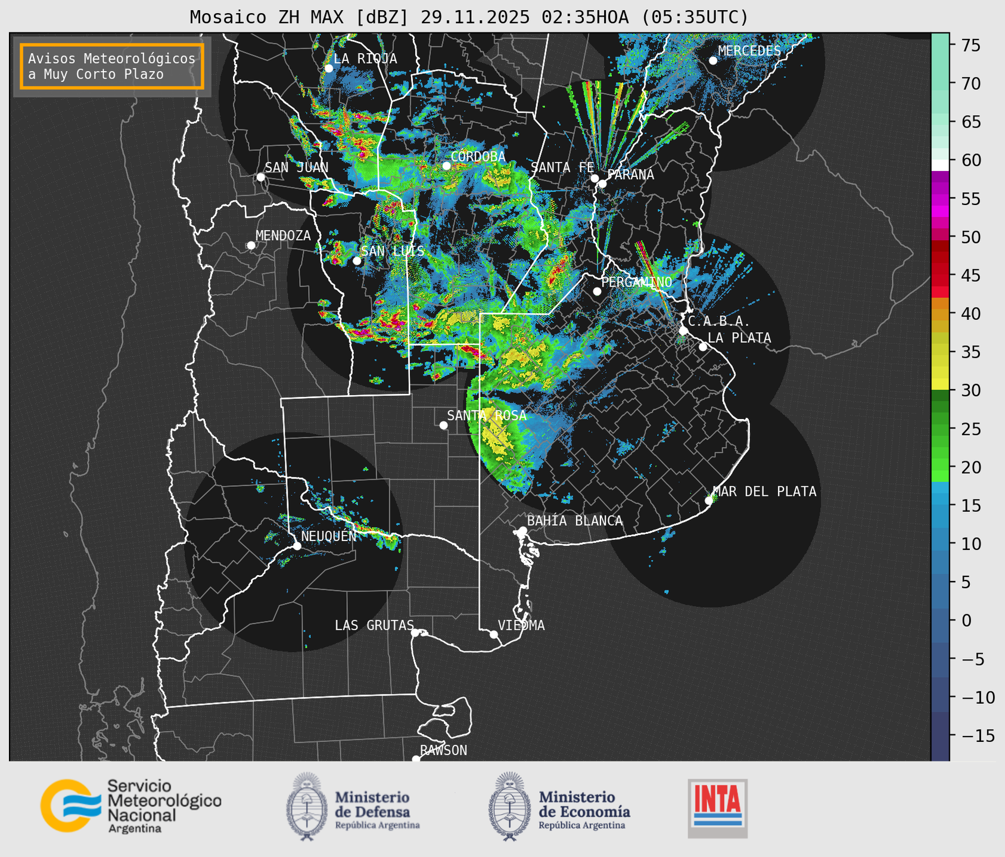Click the CÓRDOBA label text
The width and height of the screenshot is (1005, 857).
pyautogui.click(x=478, y=157)
